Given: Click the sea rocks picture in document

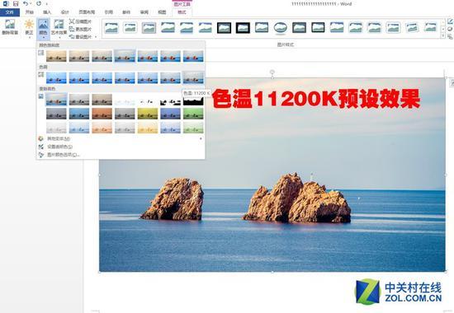Looking at the screenshot, I should tap(272, 175).
